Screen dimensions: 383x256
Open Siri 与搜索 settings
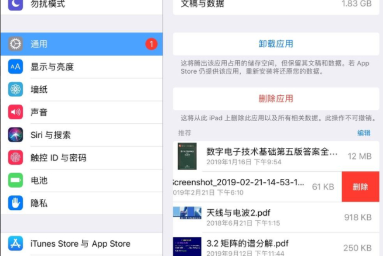coord(81,135)
